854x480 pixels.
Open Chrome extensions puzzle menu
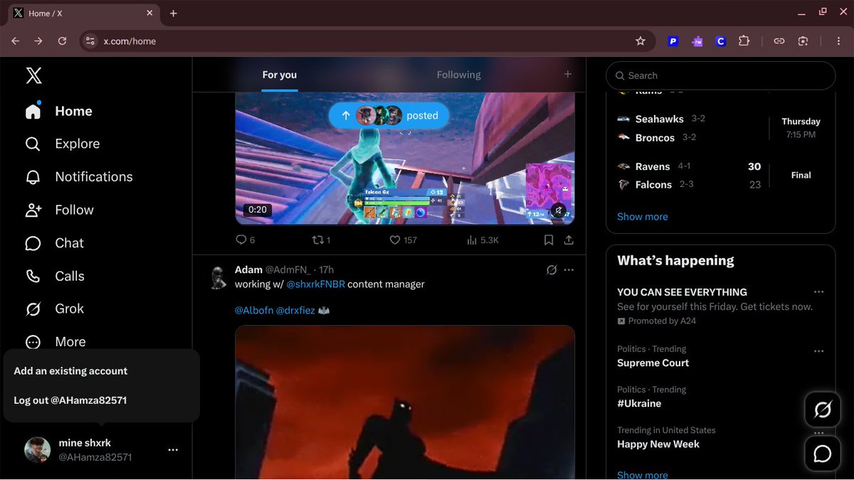click(x=744, y=41)
